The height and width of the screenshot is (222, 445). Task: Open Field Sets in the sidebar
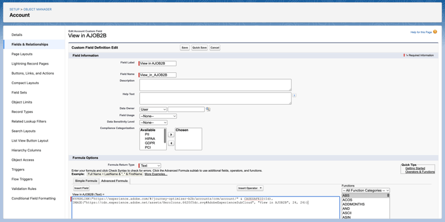(19, 92)
